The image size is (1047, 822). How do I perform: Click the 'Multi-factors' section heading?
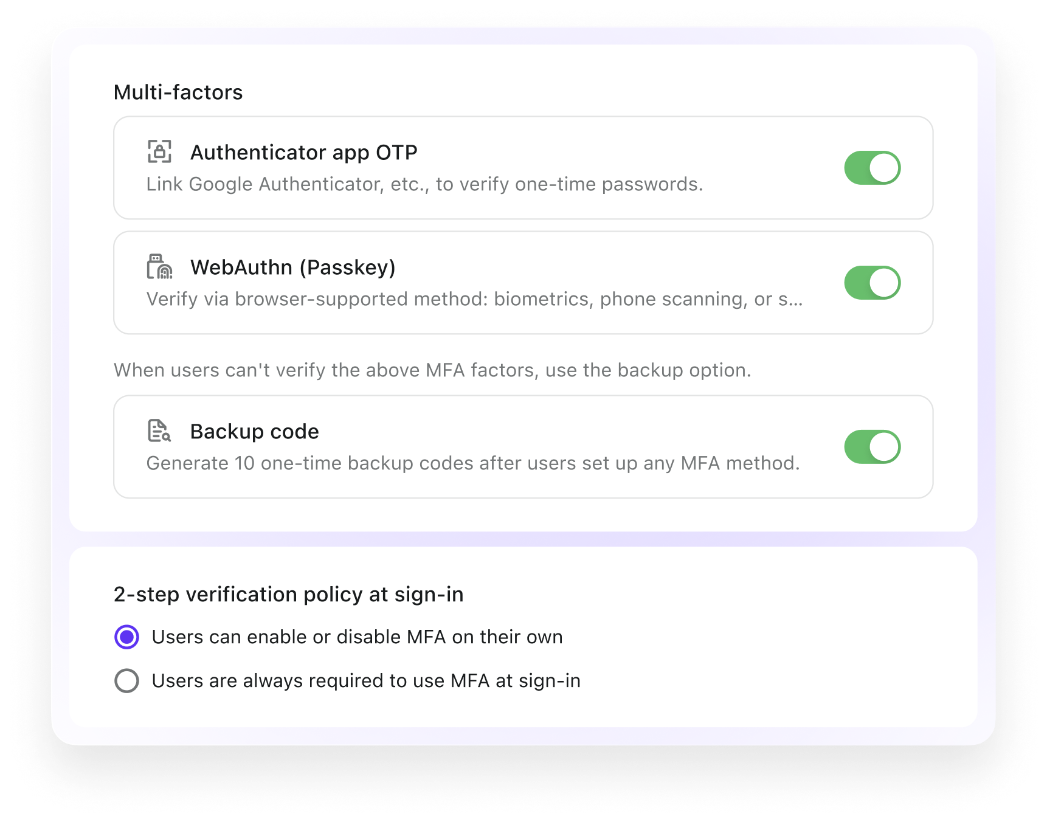(178, 92)
